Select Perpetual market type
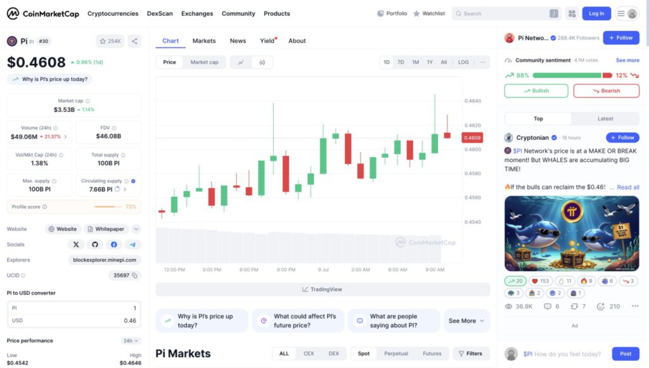The image size is (649, 368). click(x=396, y=353)
